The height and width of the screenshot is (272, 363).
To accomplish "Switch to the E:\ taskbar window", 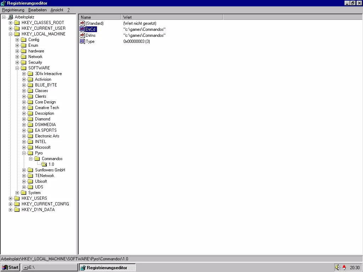I will (x=50, y=267).
